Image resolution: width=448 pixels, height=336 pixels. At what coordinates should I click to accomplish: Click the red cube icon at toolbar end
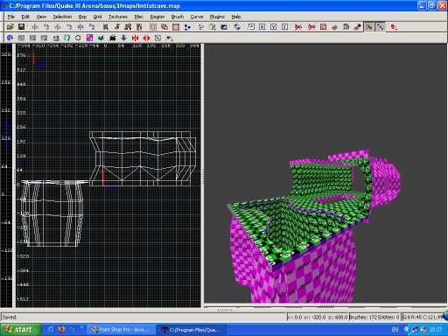coord(394,27)
